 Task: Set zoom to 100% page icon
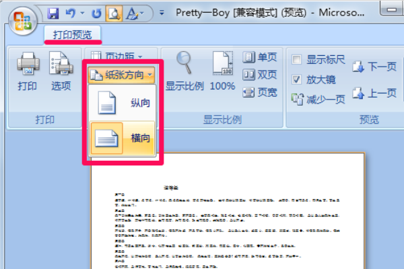(x=223, y=71)
